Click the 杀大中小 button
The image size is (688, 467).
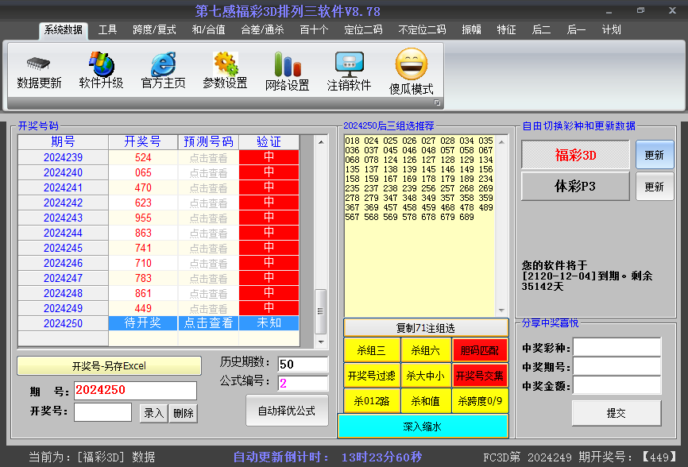(426, 376)
